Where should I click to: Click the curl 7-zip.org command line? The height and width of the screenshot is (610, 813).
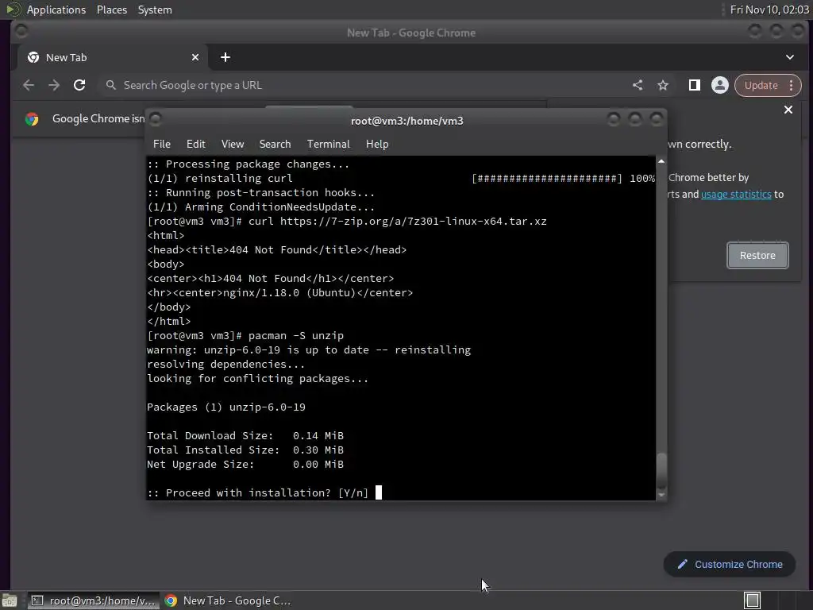[x=347, y=221]
